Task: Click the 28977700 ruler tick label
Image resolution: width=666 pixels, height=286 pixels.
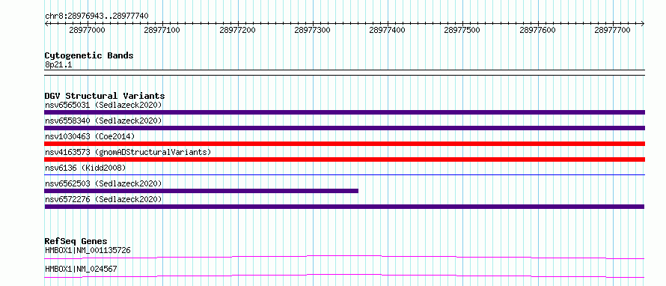Action: pyautogui.click(x=612, y=30)
